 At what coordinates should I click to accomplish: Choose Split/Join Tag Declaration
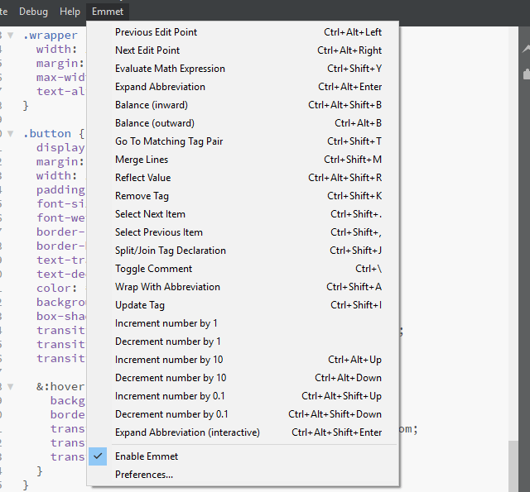click(x=170, y=251)
